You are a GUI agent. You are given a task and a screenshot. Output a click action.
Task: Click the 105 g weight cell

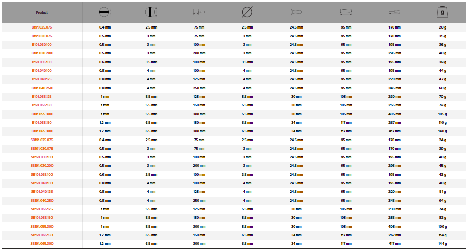pos(442,114)
